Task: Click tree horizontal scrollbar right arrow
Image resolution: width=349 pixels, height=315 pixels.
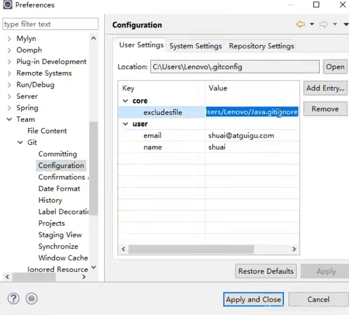Action: 84,277
